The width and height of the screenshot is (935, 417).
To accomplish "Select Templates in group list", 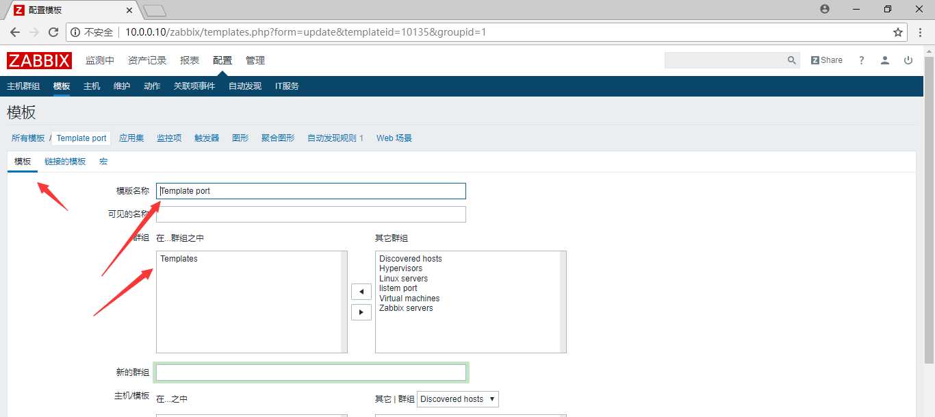I will tap(179, 259).
